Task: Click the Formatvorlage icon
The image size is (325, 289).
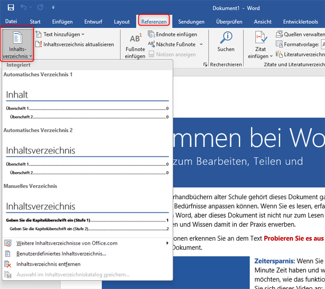Action: pos(279,44)
